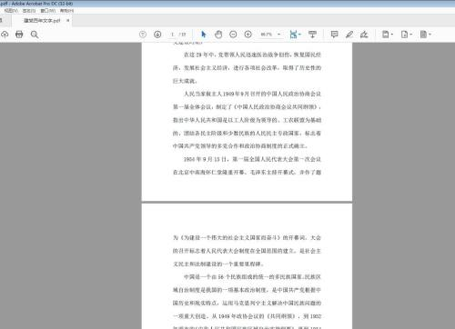Click the line beginning 中国是一个由 56 个民族
This screenshot has width=455, height=329.
pyautogui.click(x=252, y=277)
